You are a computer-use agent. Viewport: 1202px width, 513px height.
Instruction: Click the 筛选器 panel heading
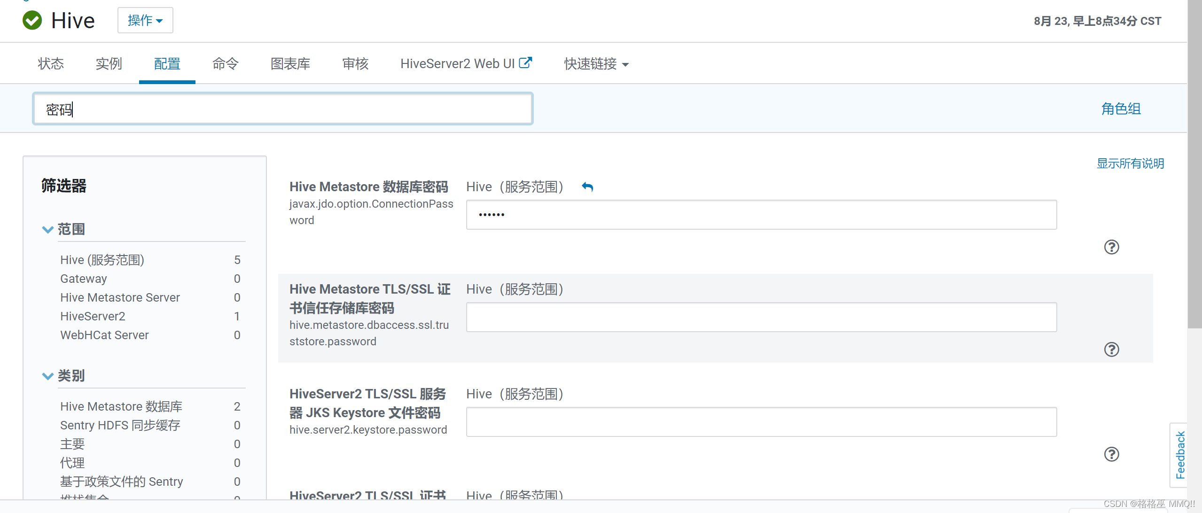click(x=64, y=186)
